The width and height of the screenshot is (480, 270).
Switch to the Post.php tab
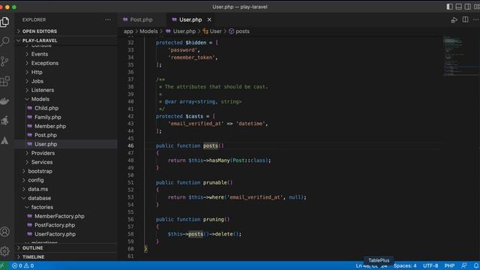click(x=142, y=19)
